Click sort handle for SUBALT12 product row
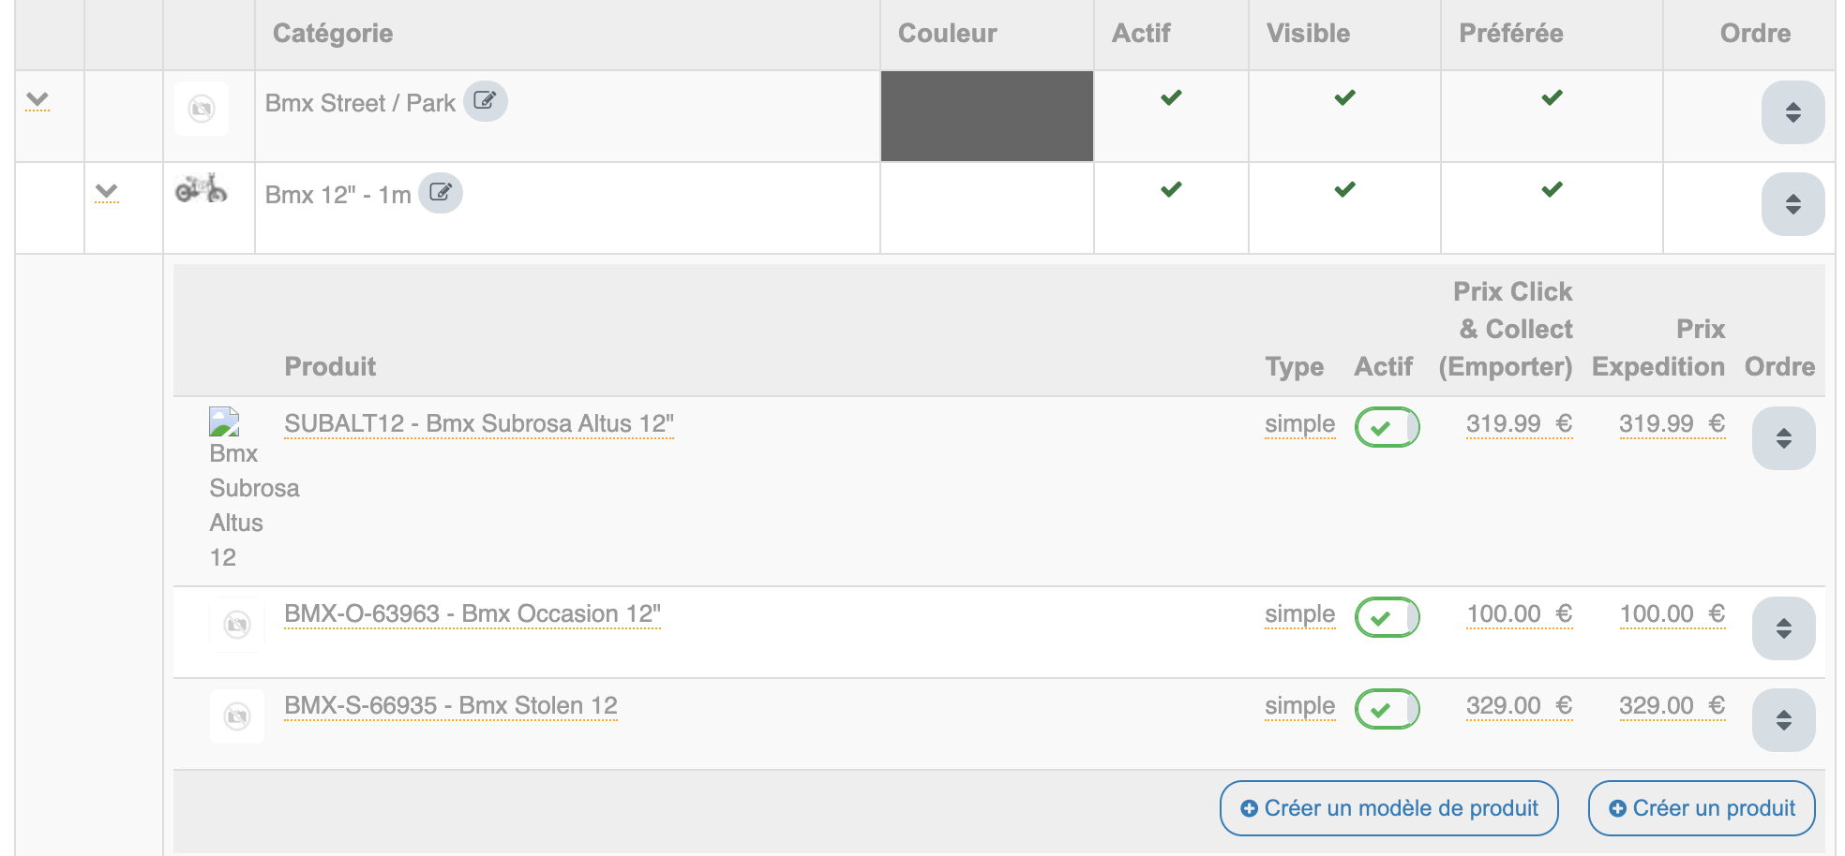The image size is (1845, 856). pos(1783,438)
